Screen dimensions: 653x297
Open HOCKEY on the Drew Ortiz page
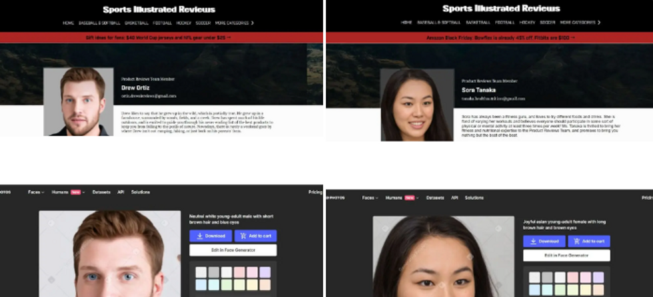(184, 23)
